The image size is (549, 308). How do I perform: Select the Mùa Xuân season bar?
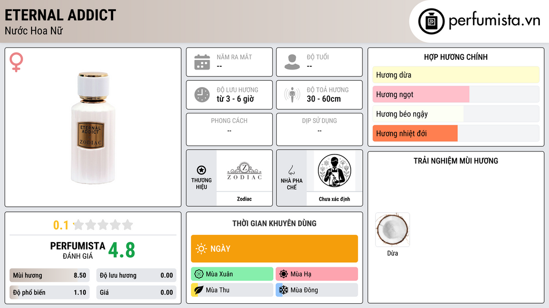pos(232,274)
